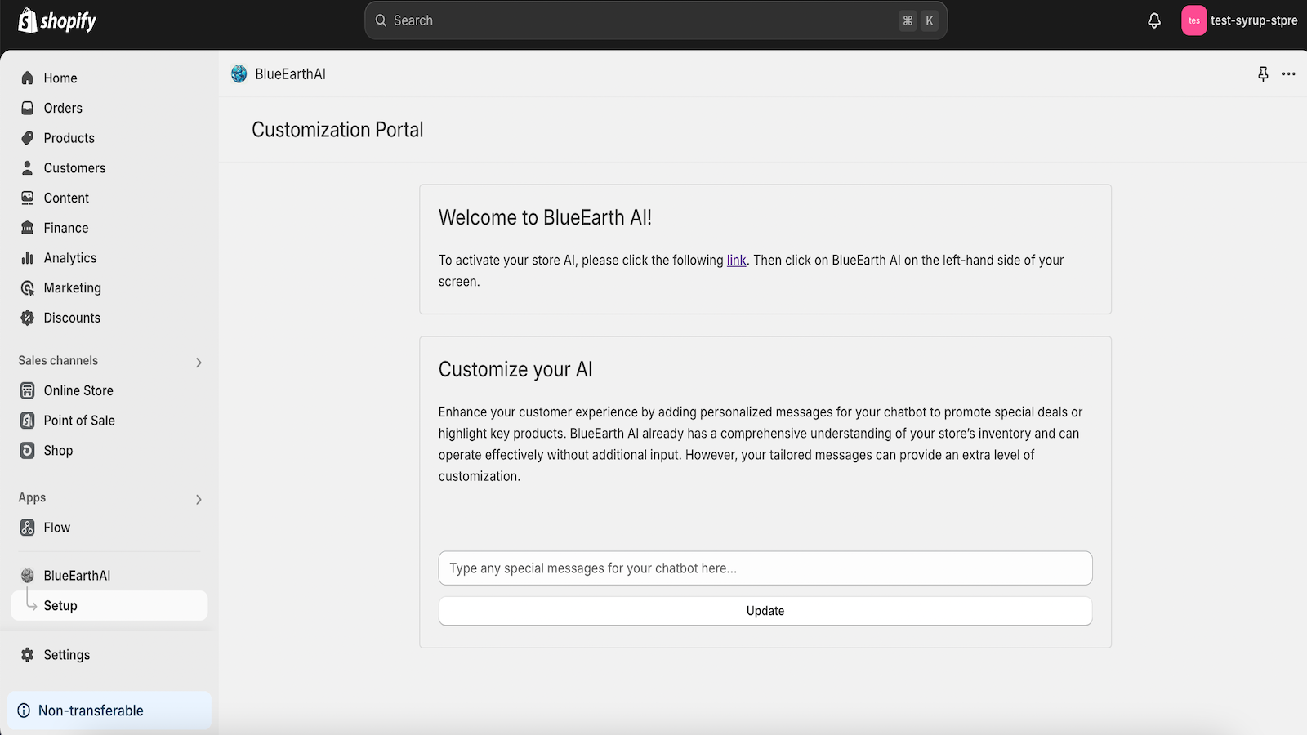Screen dimensions: 1307x735
Task: Click the Shopify logo
Action: [57, 20]
